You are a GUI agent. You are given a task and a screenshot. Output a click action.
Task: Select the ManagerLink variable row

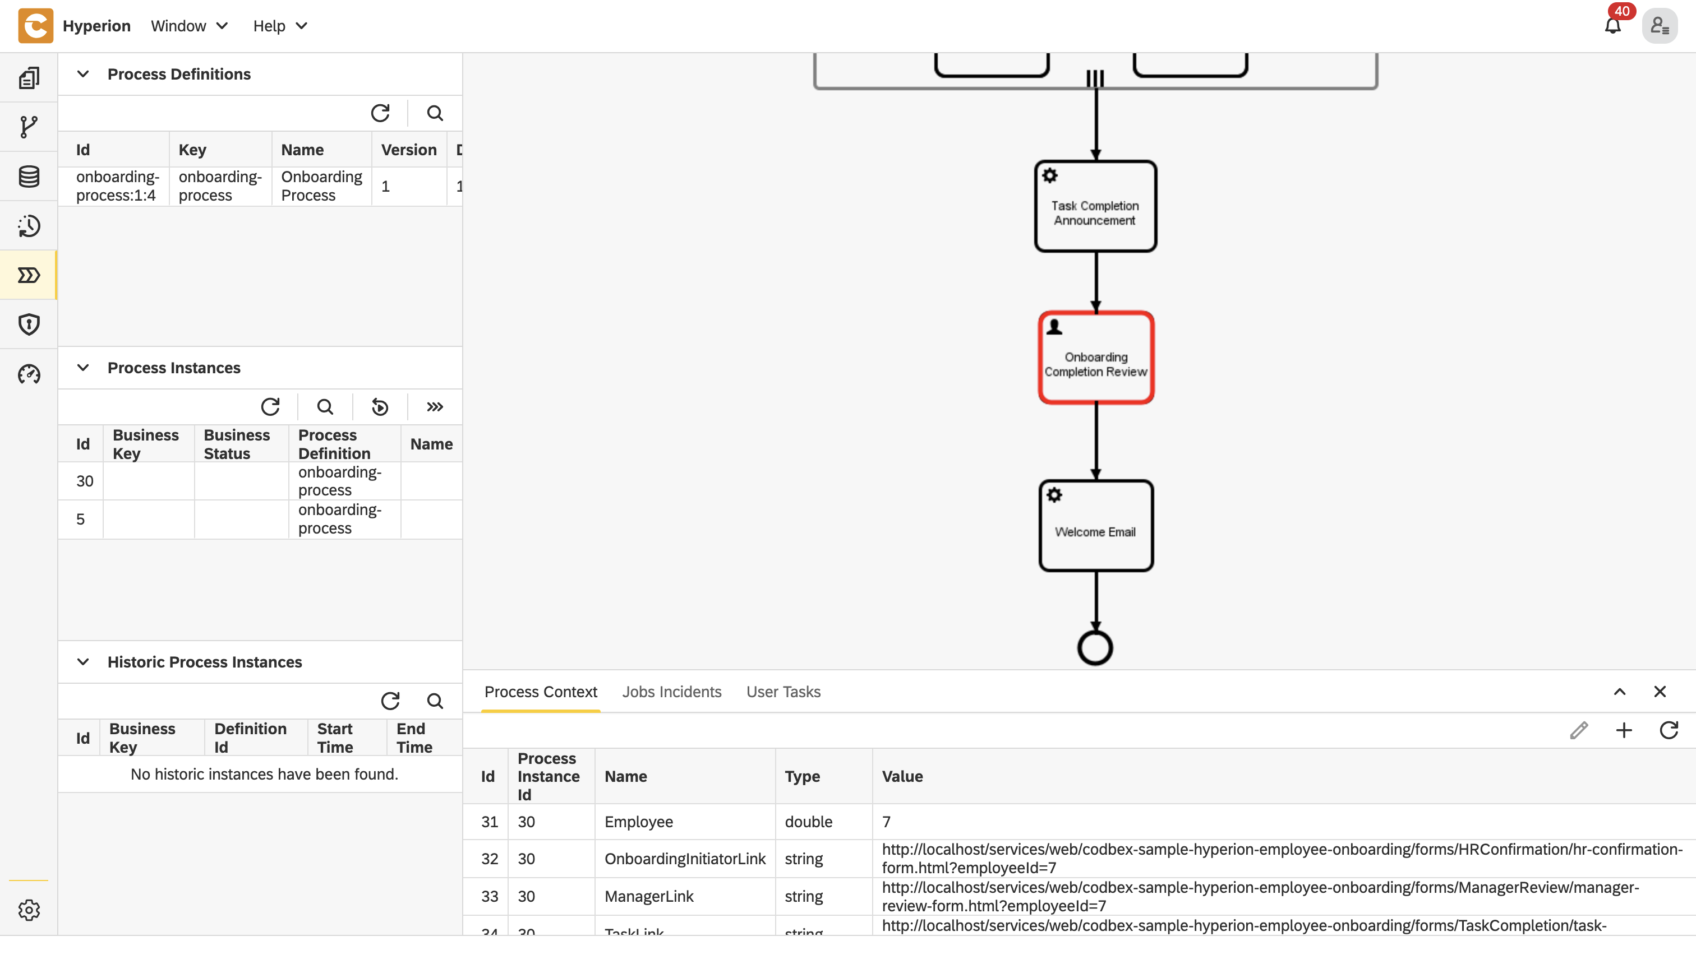click(x=1079, y=897)
